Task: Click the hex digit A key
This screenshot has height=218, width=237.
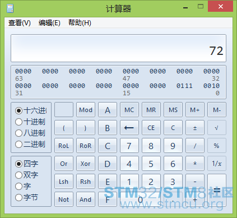Action: [108, 110]
